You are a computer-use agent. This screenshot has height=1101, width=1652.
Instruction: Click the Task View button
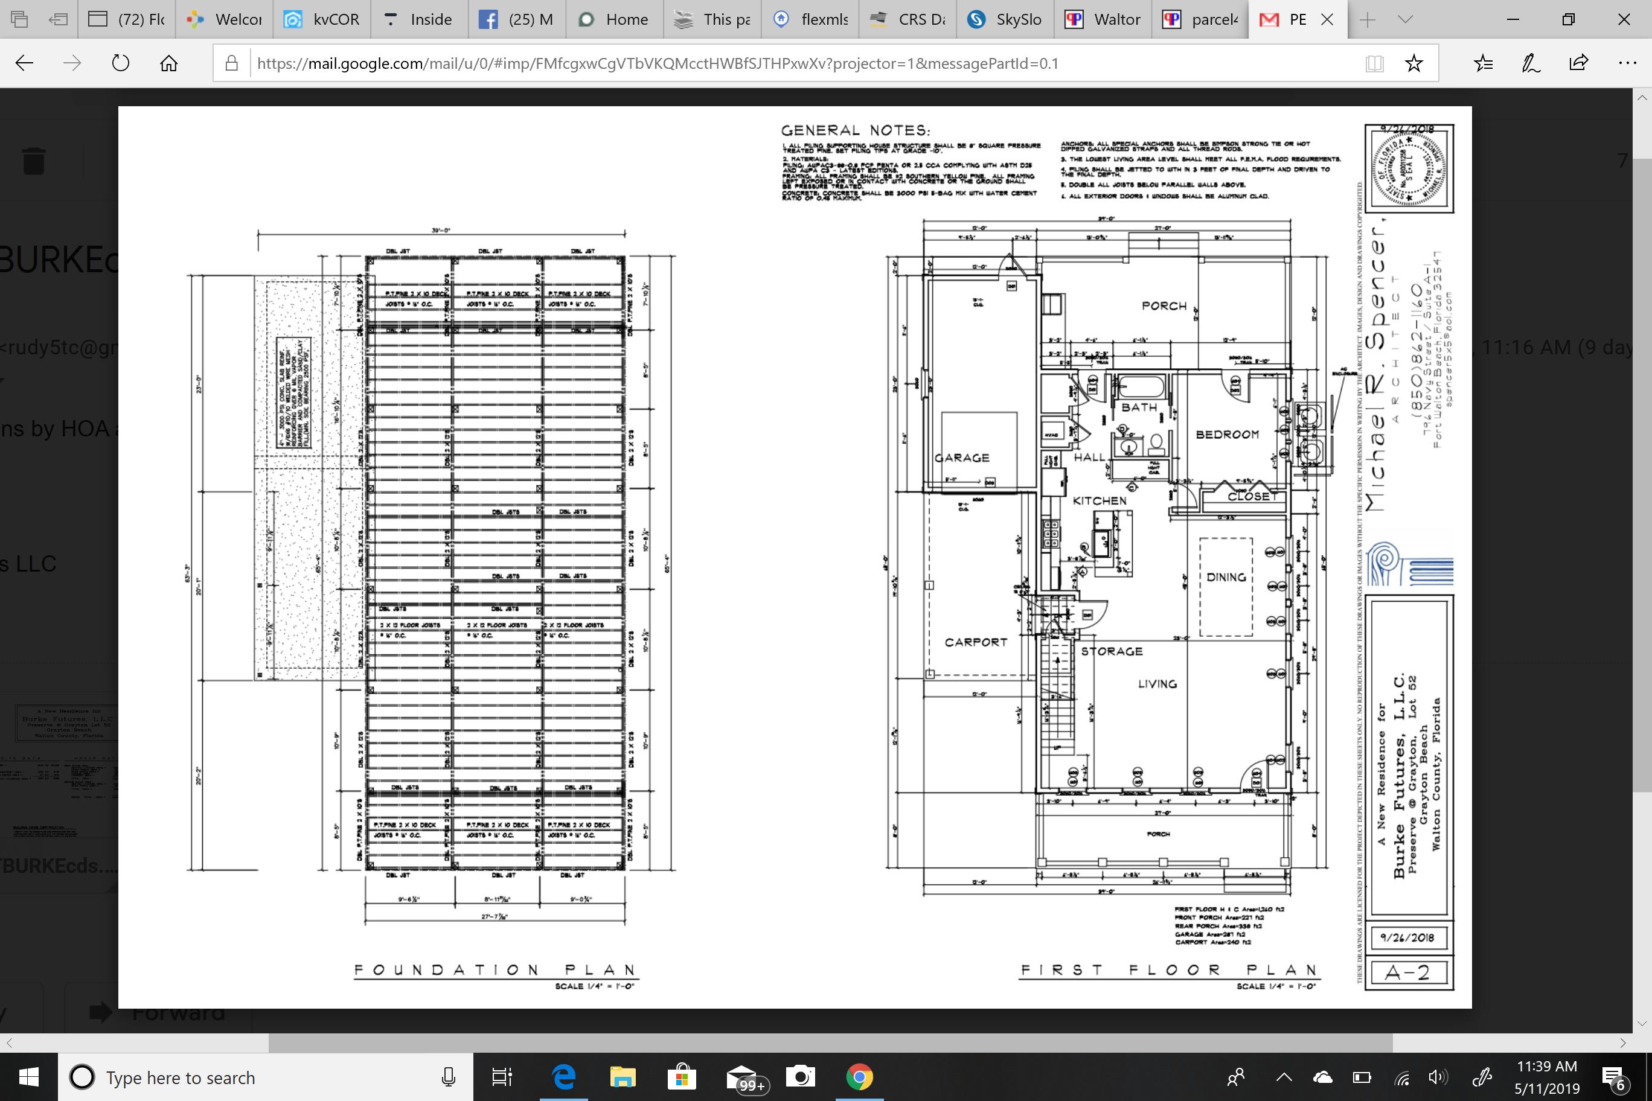502,1077
